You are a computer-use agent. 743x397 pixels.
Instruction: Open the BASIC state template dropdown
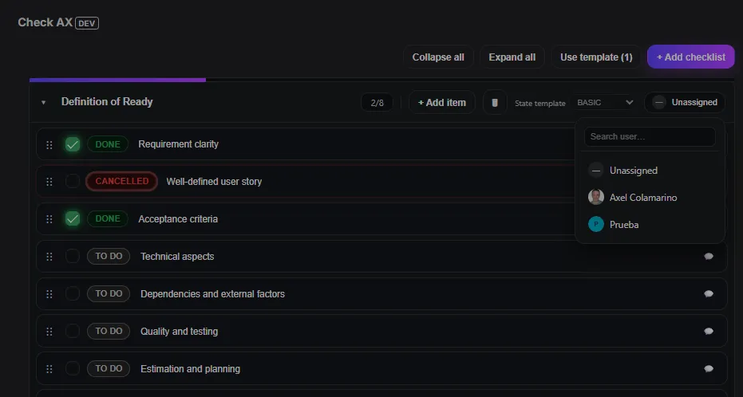[605, 102]
